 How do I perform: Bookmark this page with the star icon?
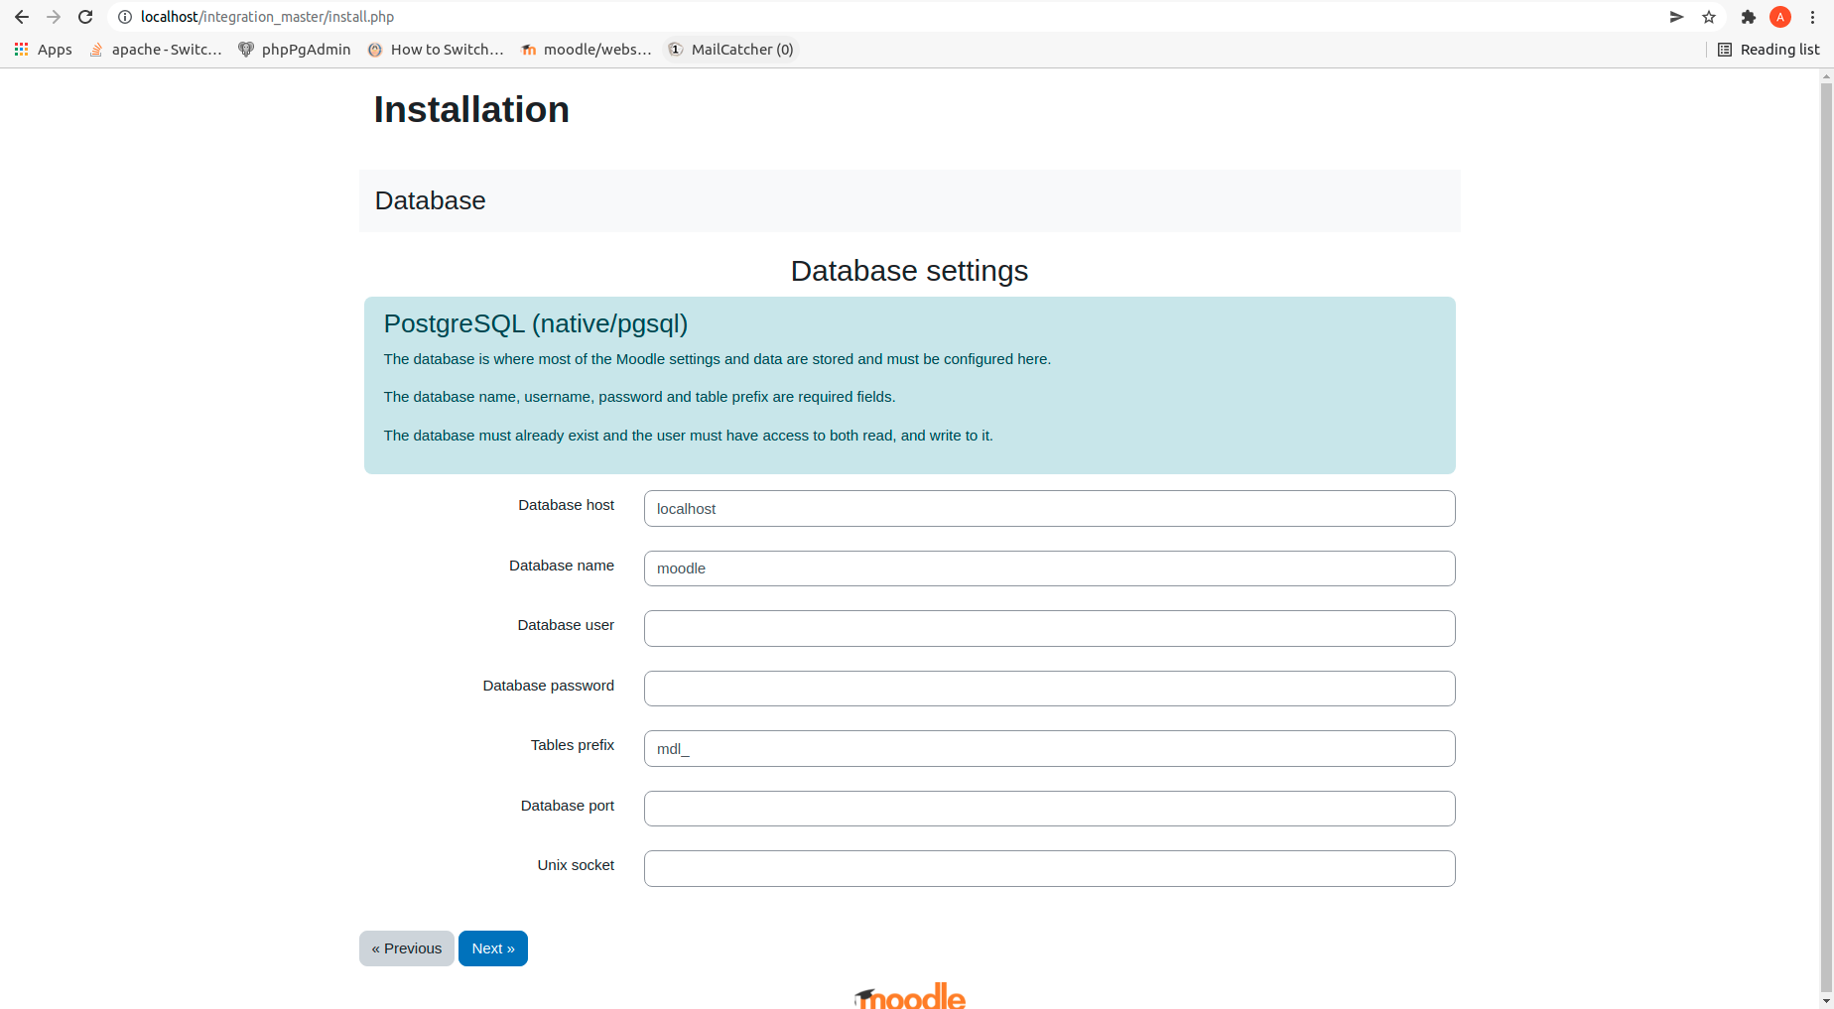[x=1709, y=17]
